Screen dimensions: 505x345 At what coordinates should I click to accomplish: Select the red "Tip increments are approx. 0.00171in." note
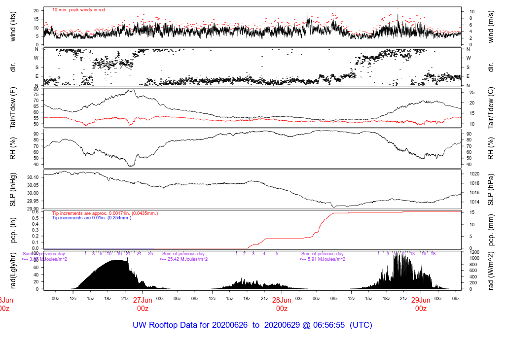pyautogui.click(x=105, y=213)
